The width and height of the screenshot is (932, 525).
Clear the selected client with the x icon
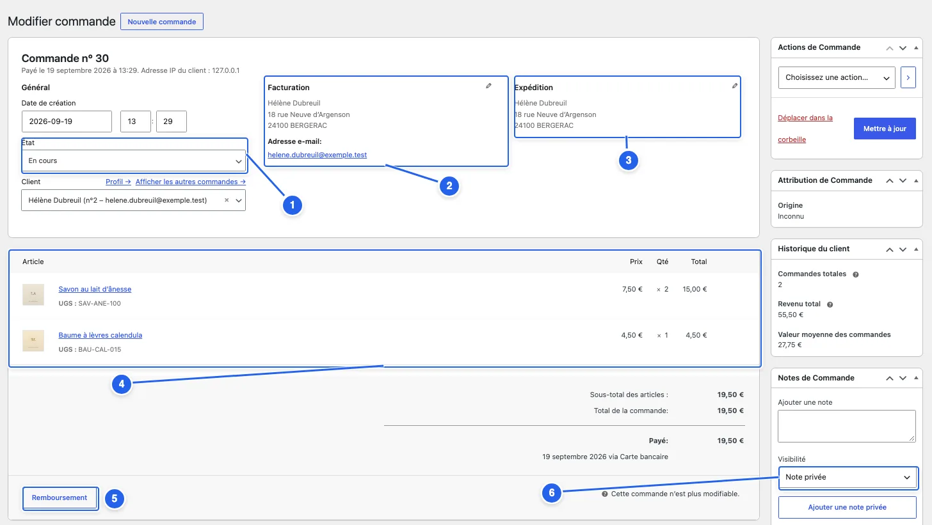pyautogui.click(x=227, y=200)
